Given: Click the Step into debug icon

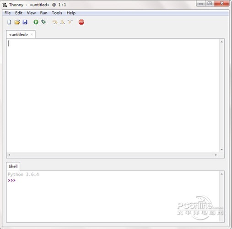Looking at the screenshot, I should (x=62, y=22).
